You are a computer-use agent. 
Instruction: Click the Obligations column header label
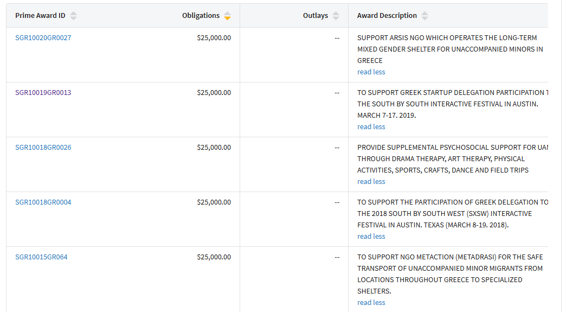tap(201, 16)
